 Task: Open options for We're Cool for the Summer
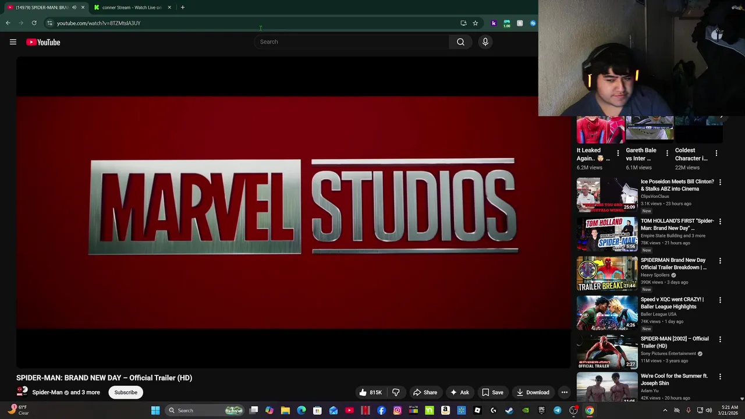[720, 378]
